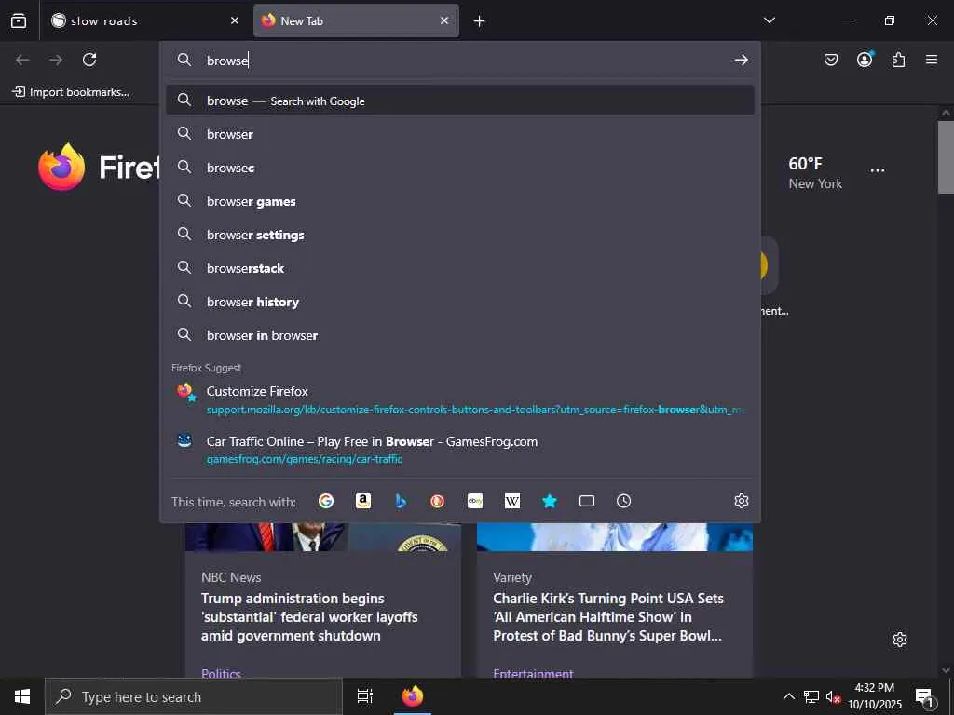Open the Firefox account icon
The image size is (954, 715).
point(865,60)
